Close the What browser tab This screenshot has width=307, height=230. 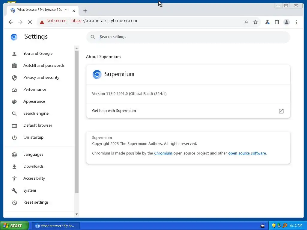(x=74, y=11)
